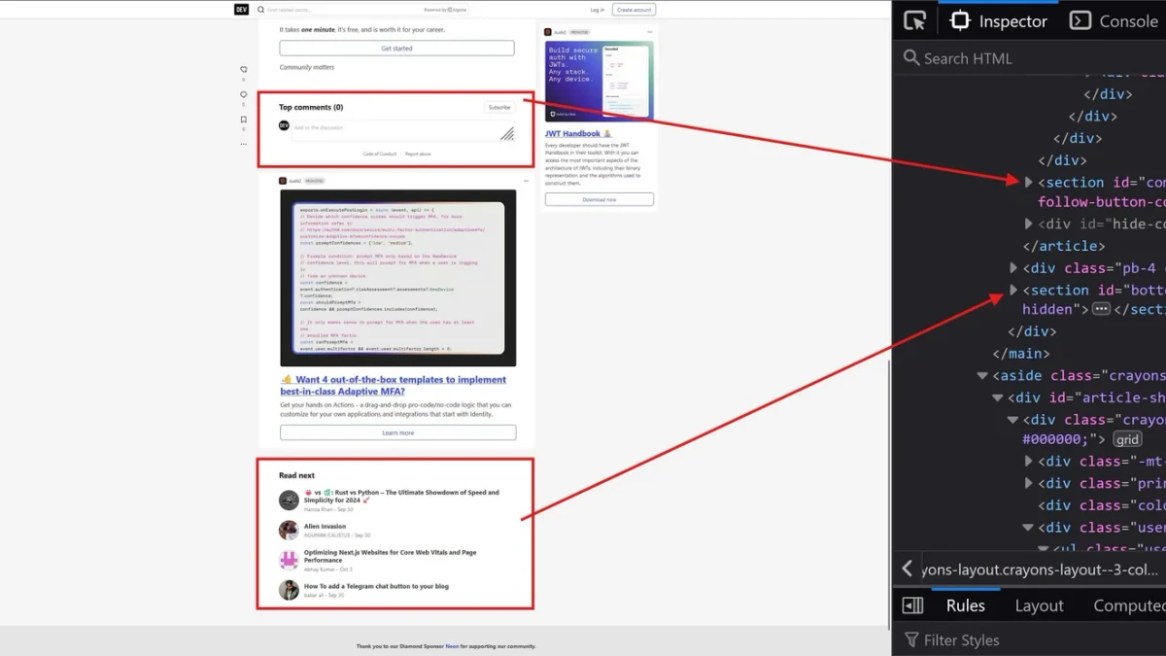Open the Layout tab in styles pane
The height and width of the screenshot is (656, 1166).
tap(1039, 605)
